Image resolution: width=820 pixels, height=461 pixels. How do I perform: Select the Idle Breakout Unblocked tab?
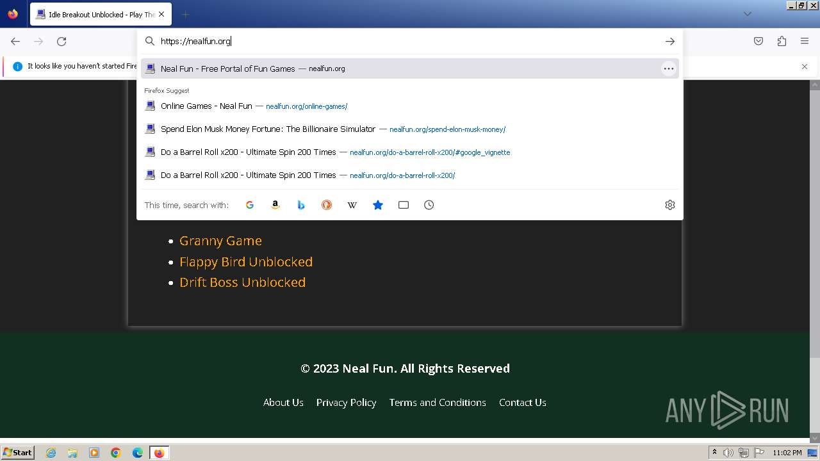100,14
